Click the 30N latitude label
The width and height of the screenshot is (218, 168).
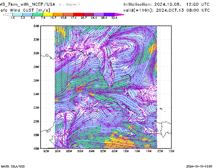pyautogui.click(x=36, y=53)
